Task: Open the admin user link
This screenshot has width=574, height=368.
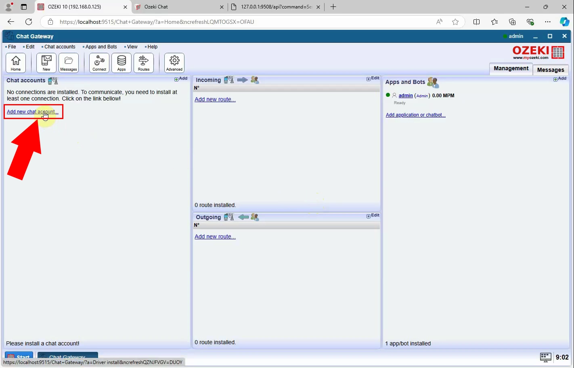Action: pos(406,96)
